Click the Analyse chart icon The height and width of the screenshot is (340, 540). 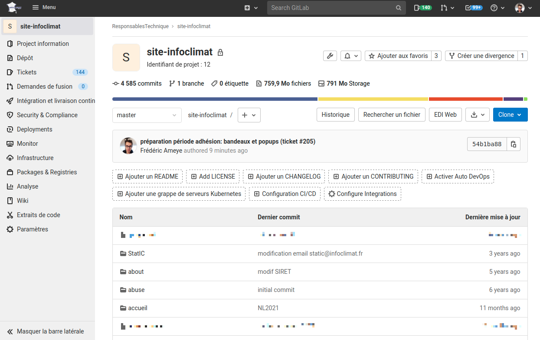(10, 186)
